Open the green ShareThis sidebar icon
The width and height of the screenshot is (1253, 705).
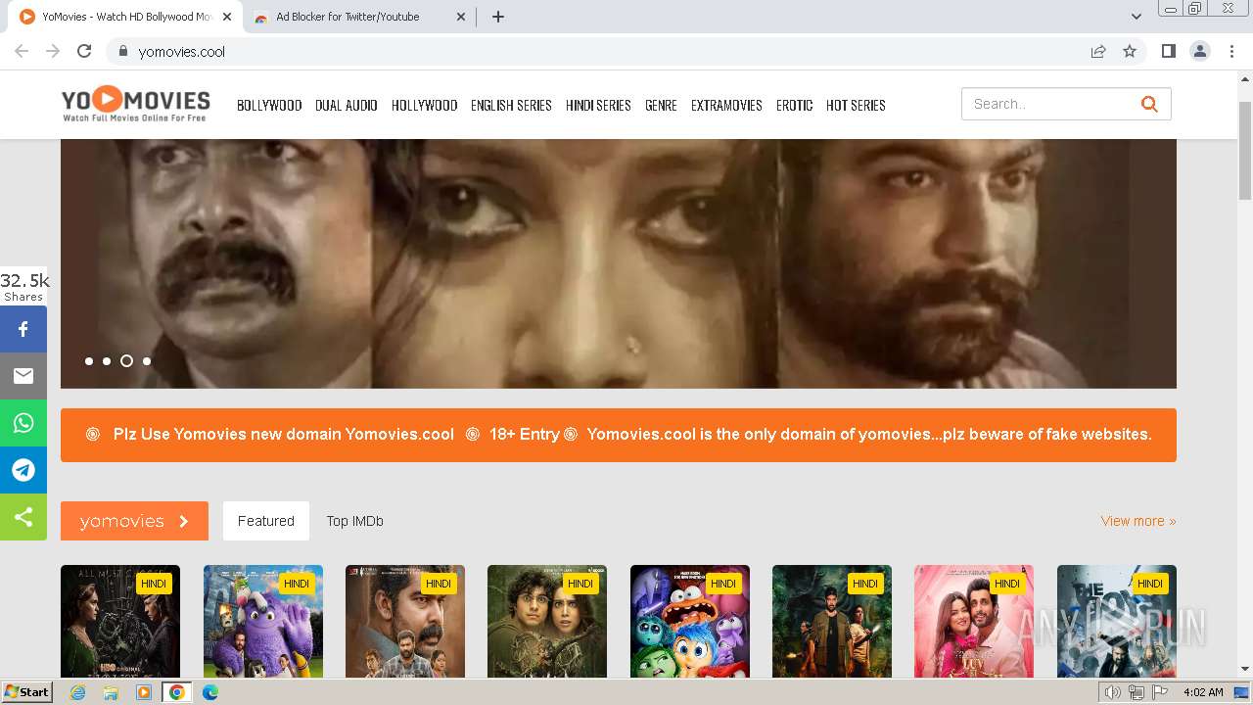pyautogui.click(x=23, y=517)
